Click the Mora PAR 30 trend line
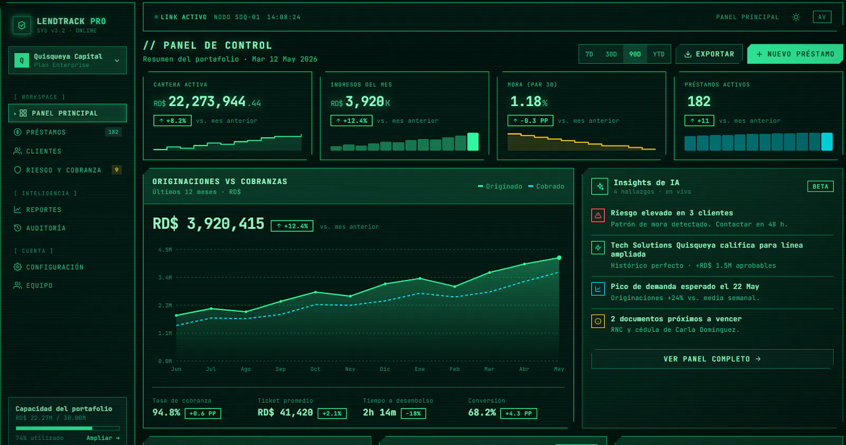This screenshot has height=445, width=846. pyautogui.click(x=582, y=142)
